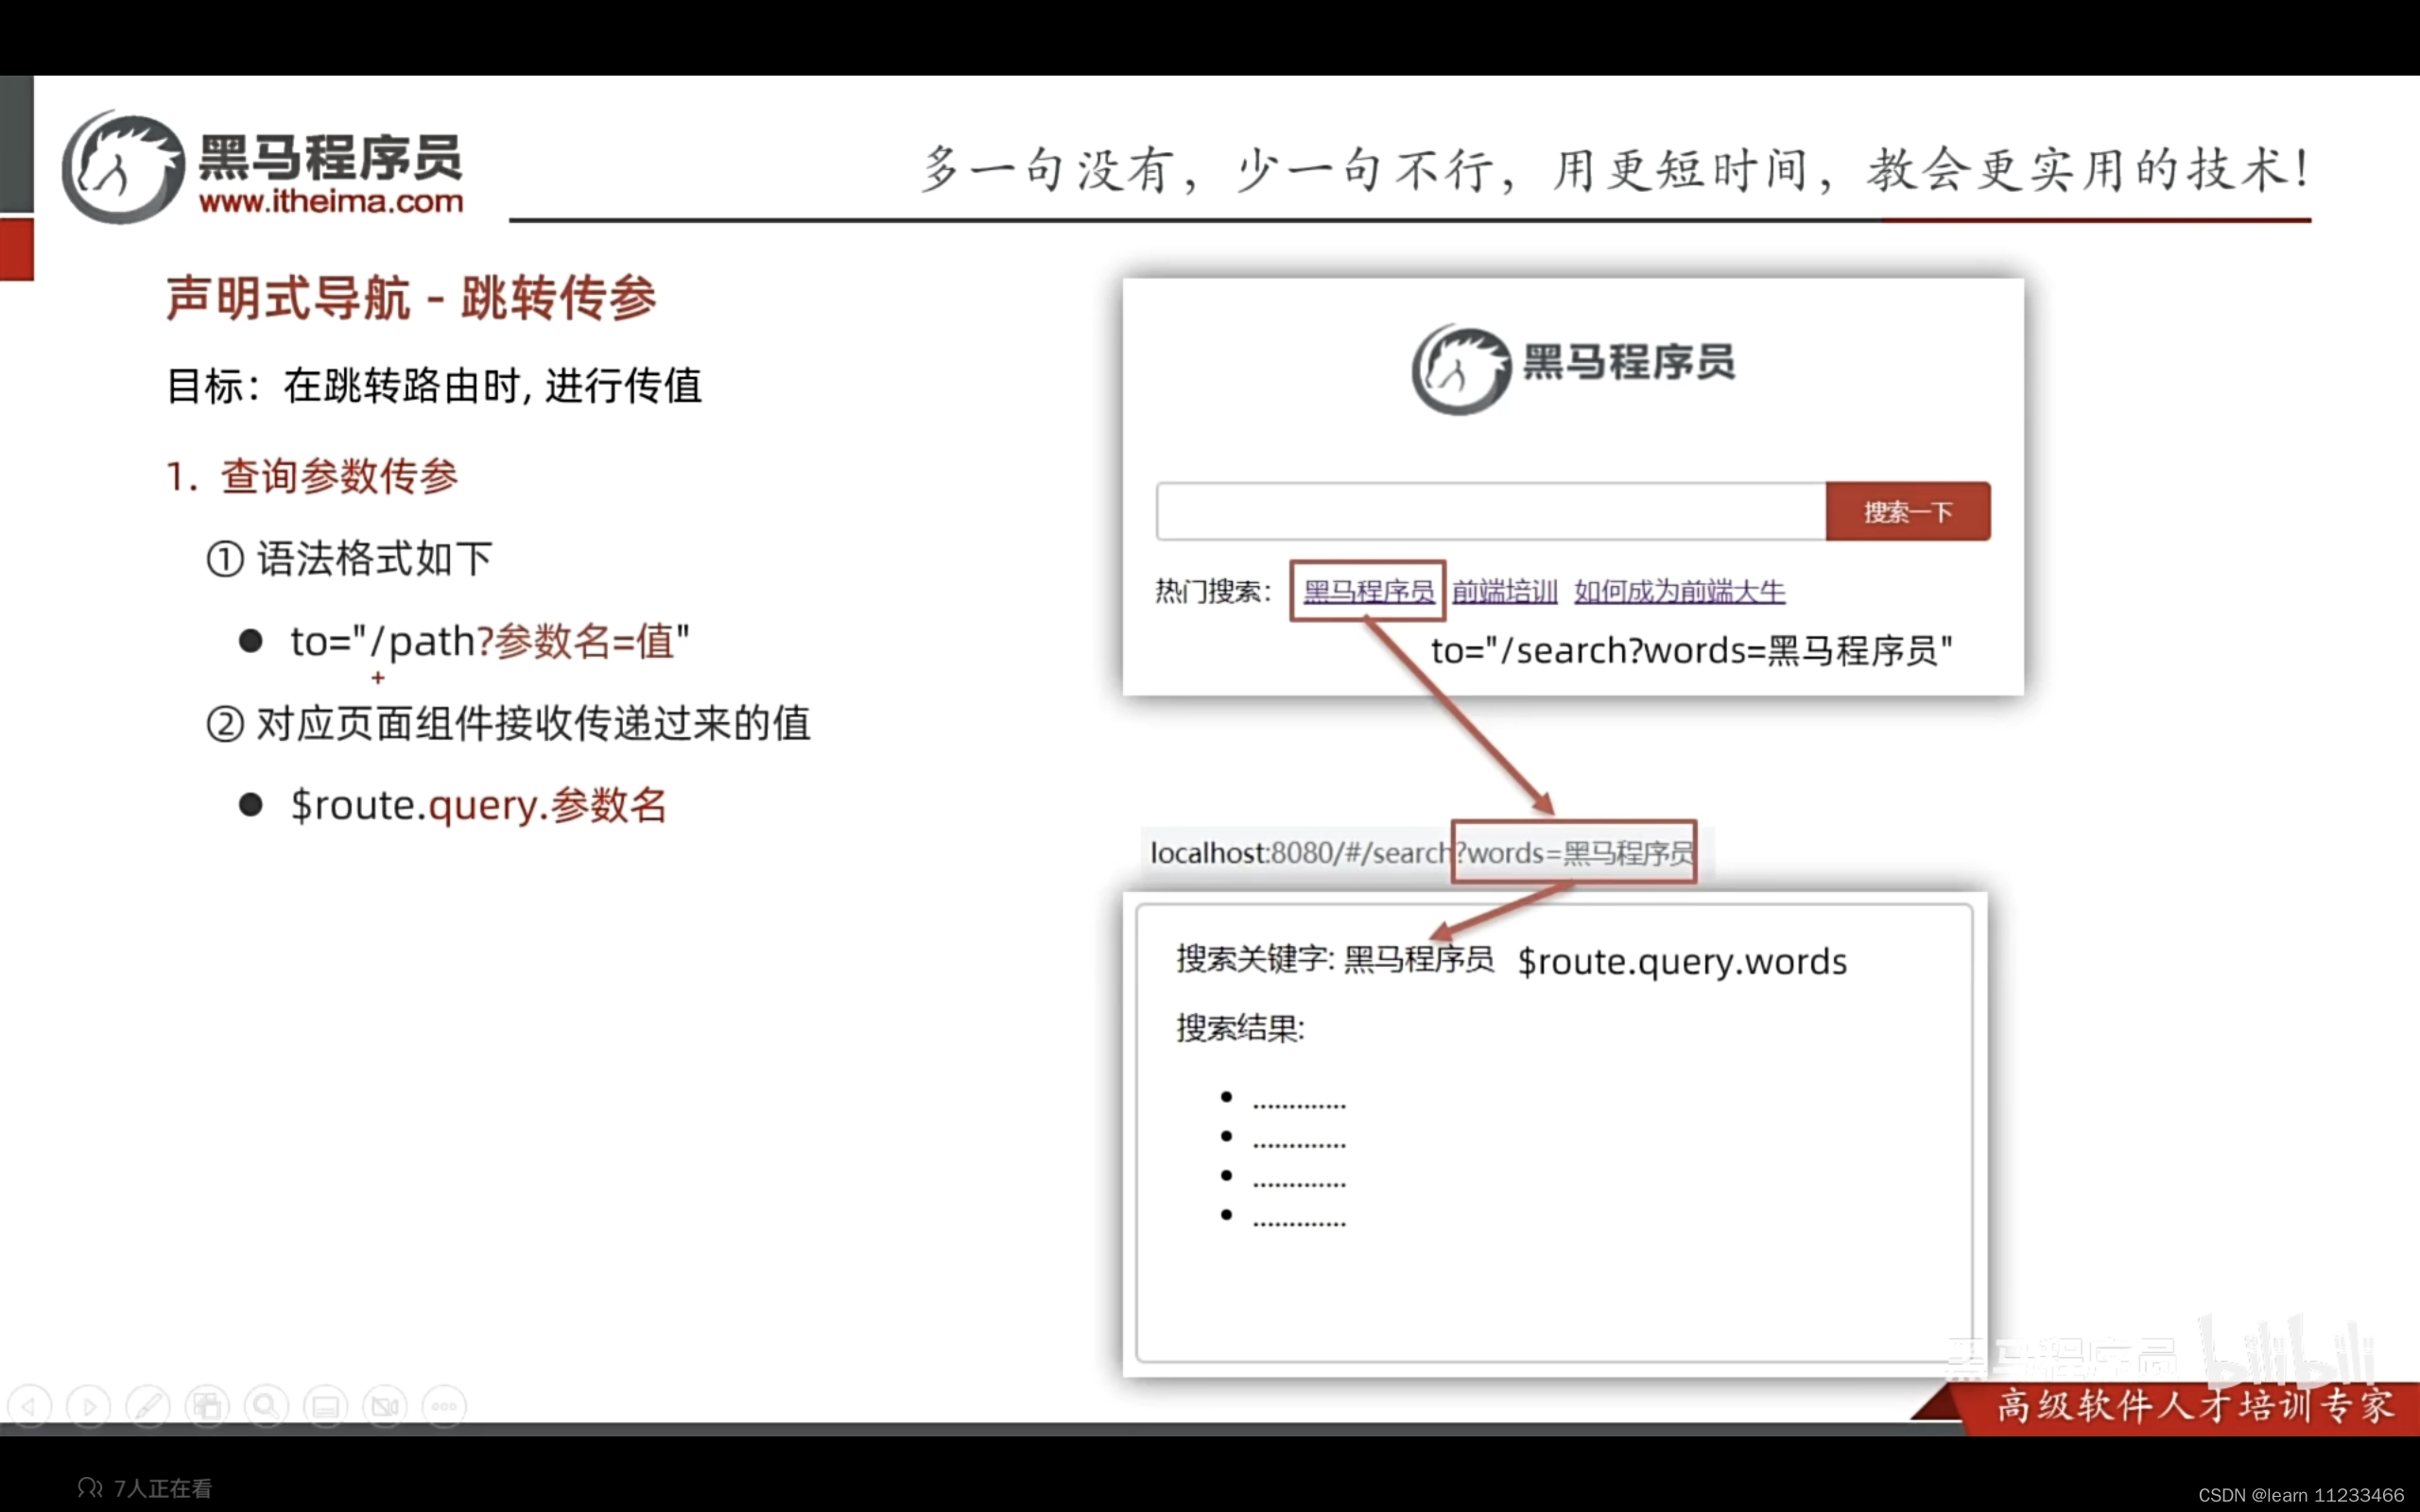Click the text 搜索关键字: 黑马程序员

pos(1335,959)
